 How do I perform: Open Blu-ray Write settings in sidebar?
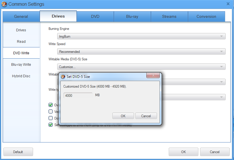point(21,64)
